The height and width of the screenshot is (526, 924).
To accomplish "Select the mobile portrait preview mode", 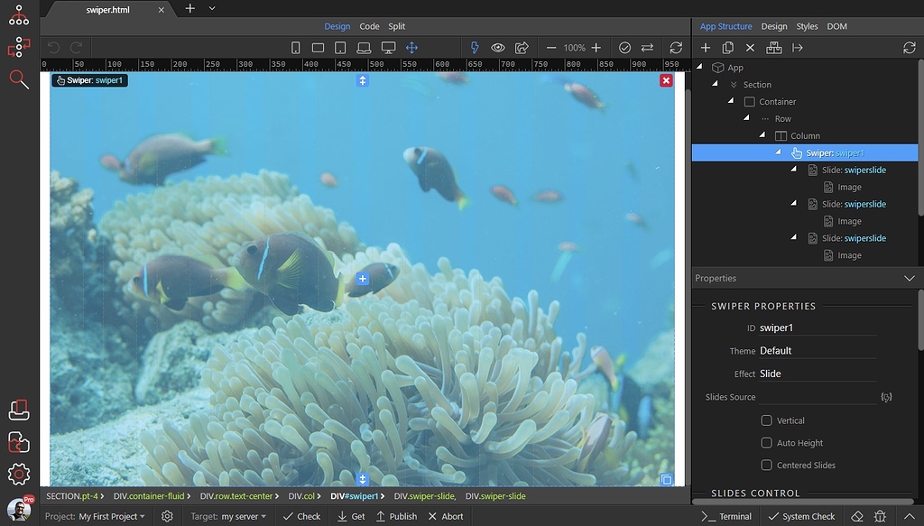I will (295, 47).
